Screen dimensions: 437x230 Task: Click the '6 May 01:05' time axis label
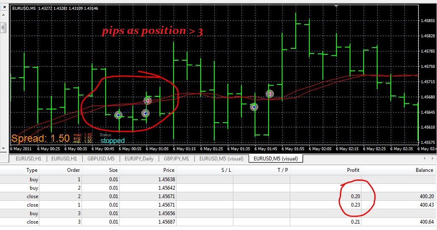pos(157,149)
